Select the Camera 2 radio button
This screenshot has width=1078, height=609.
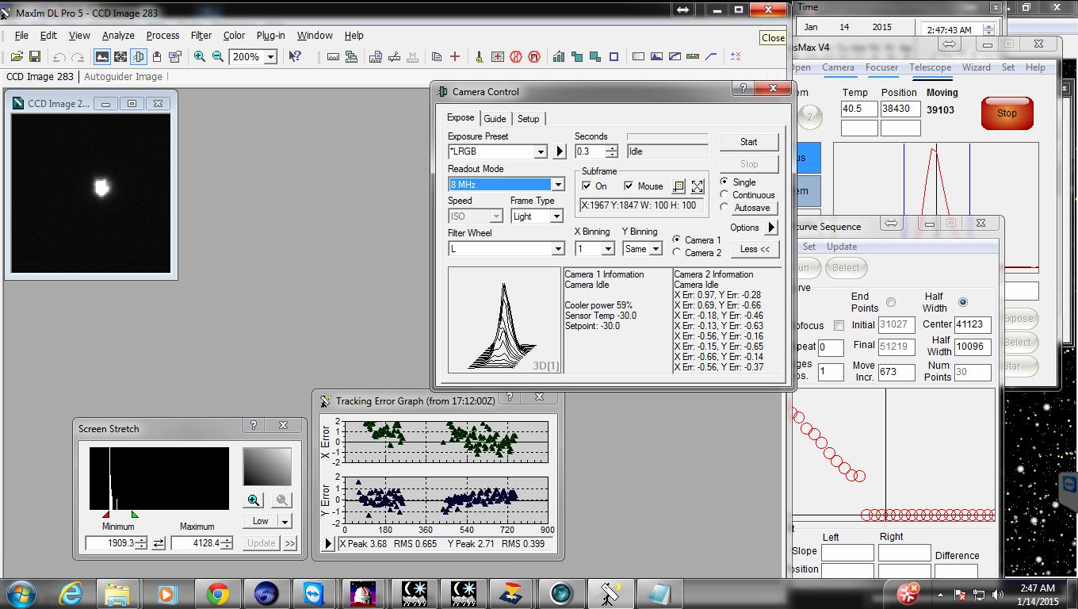tap(677, 252)
